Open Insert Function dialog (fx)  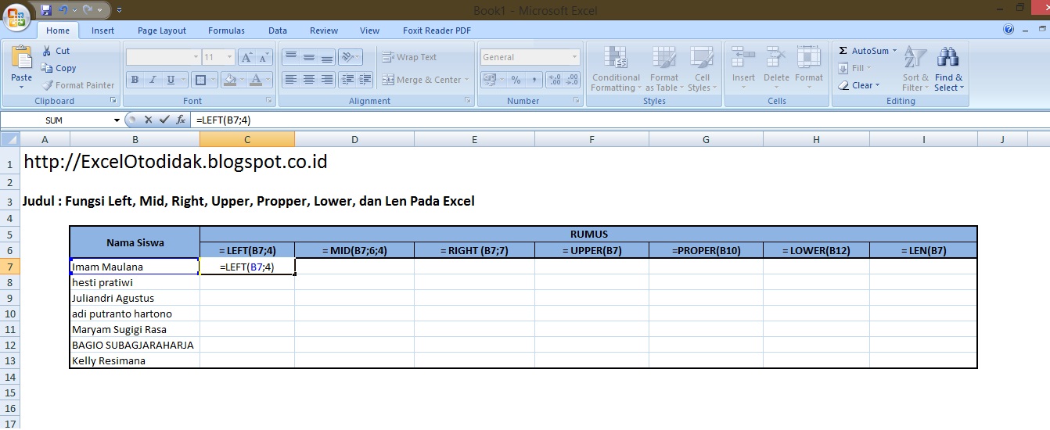point(181,120)
